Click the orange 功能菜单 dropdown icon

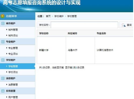[x=2, y=16]
